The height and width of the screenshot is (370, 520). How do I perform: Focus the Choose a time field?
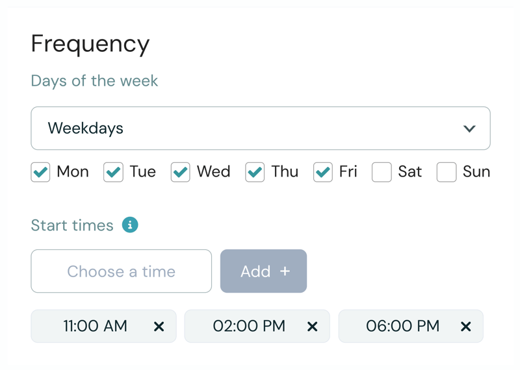tap(121, 271)
